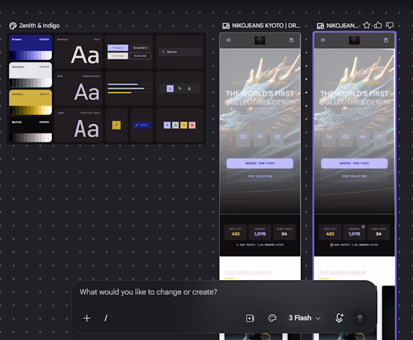Click the palette icon beside Zenith & Indigo
The height and width of the screenshot is (340, 413).
[x=12, y=25]
